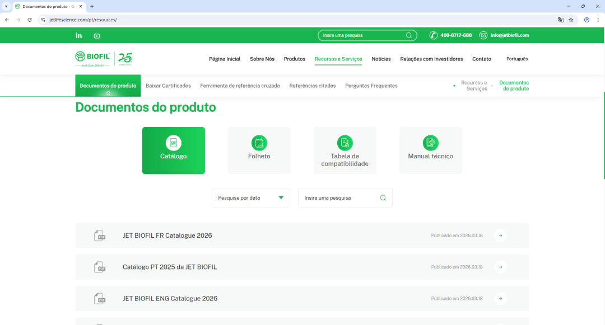
Task: Select the Catálogo category card
Action: (x=174, y=150)
